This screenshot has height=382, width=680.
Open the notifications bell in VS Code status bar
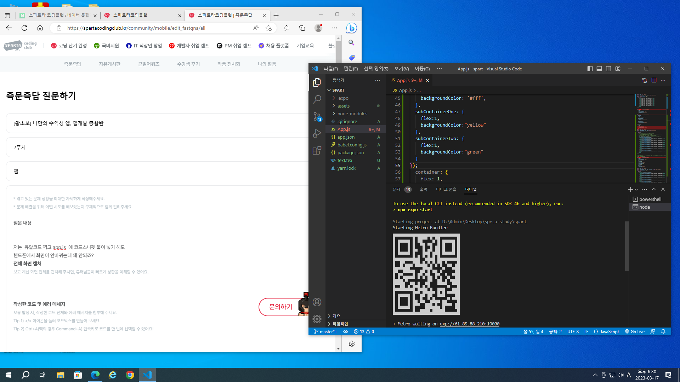663,332
